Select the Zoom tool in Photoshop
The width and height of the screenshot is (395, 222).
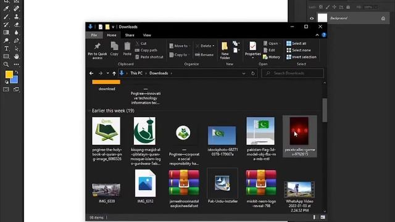click(x=6, y=64)
